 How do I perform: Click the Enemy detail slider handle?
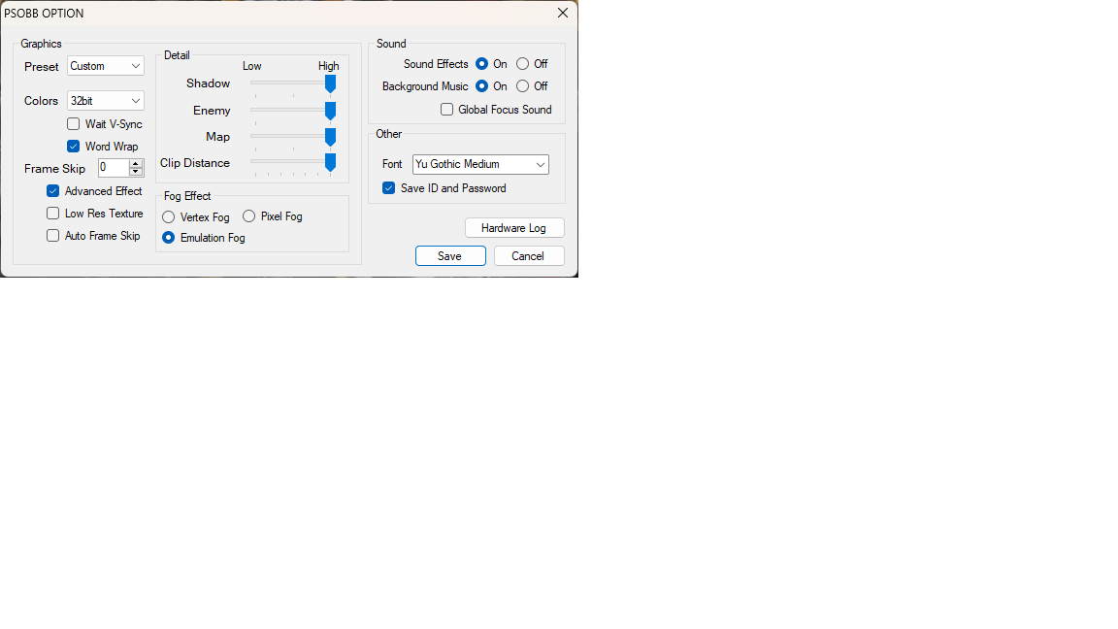[x=330, y=111]
